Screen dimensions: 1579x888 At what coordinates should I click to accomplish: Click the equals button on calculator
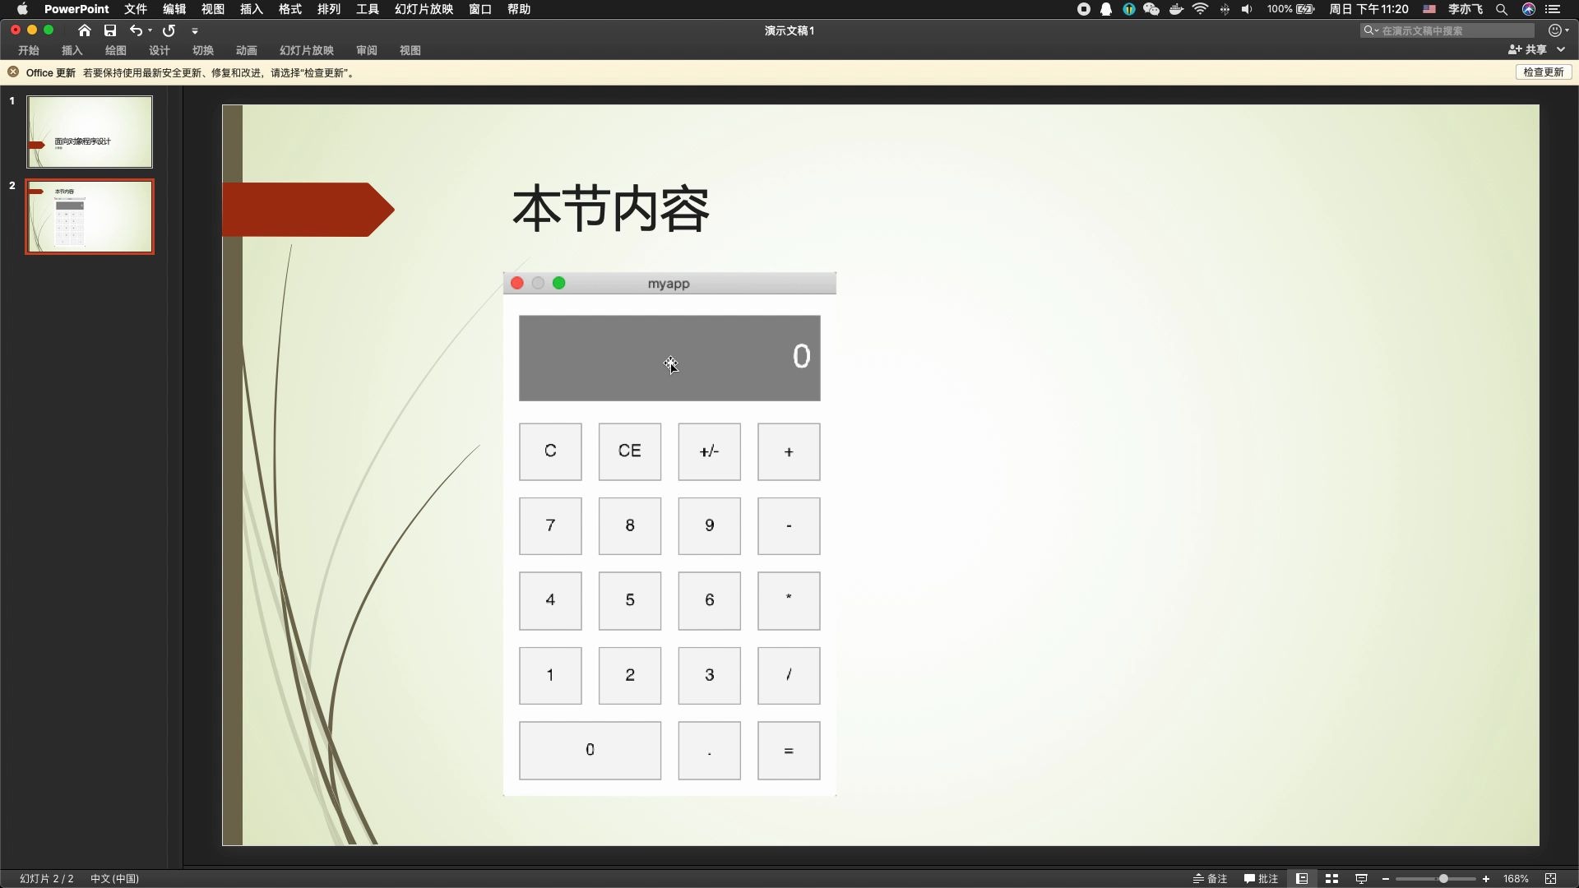(x=789, y=749)
